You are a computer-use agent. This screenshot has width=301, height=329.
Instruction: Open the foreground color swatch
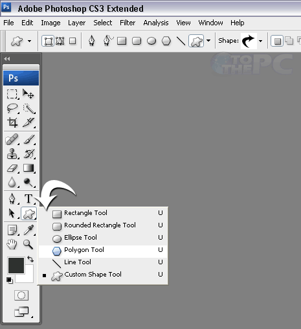[x=16, y=266]
